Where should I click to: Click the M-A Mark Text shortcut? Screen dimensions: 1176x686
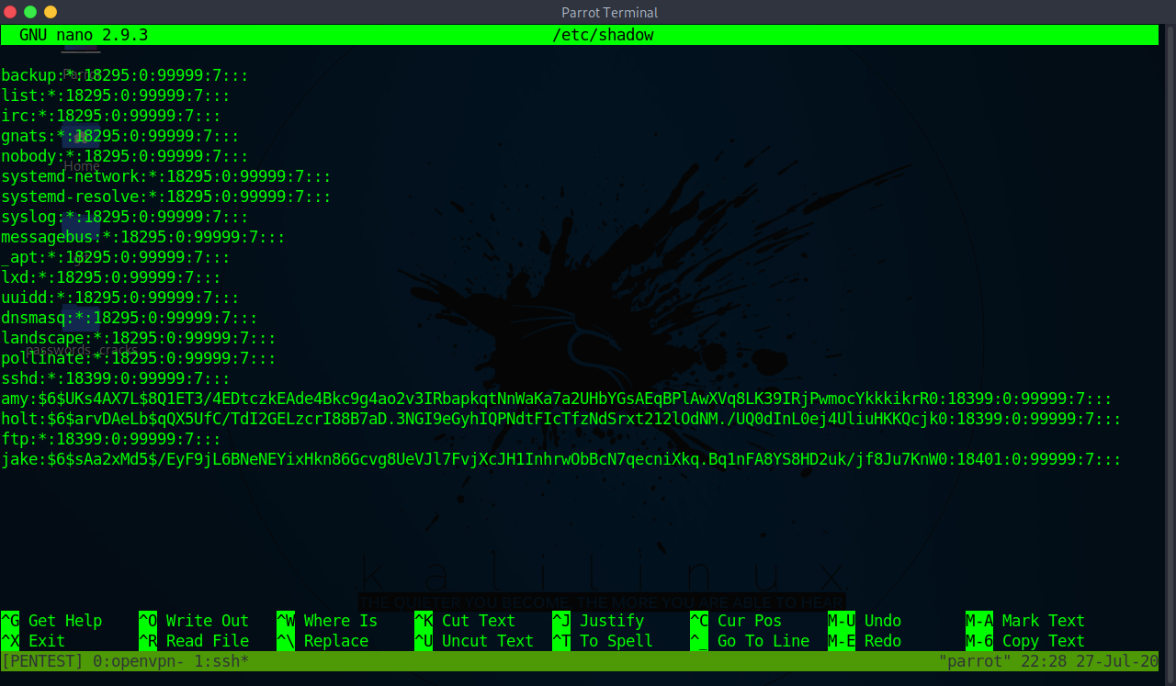[1025, 621]
